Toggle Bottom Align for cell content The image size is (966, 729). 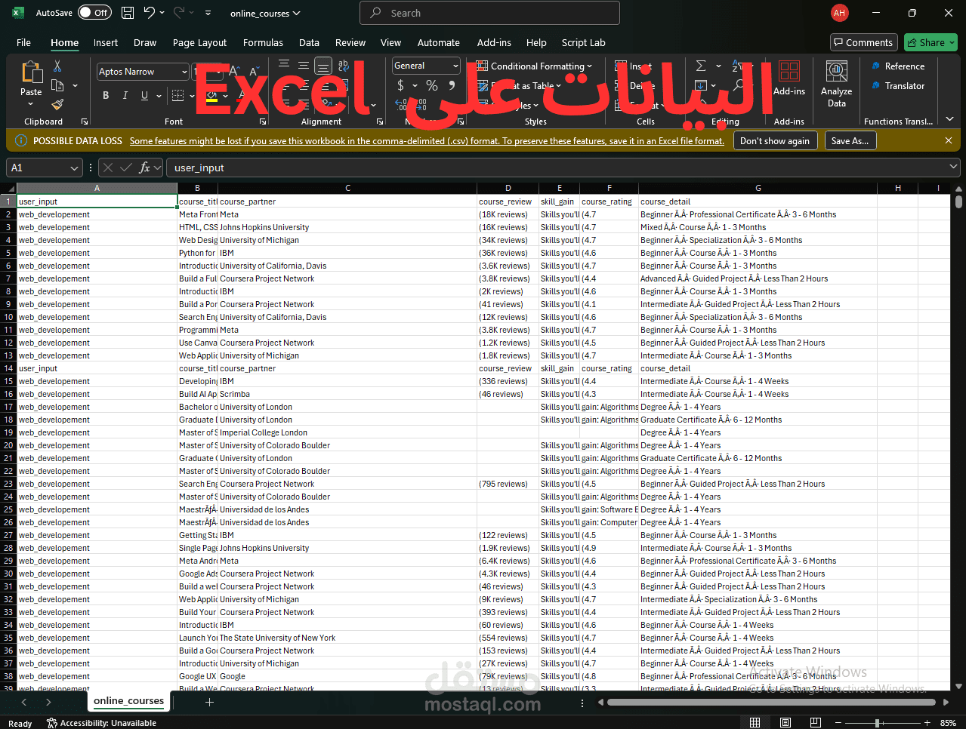point(323,66)
